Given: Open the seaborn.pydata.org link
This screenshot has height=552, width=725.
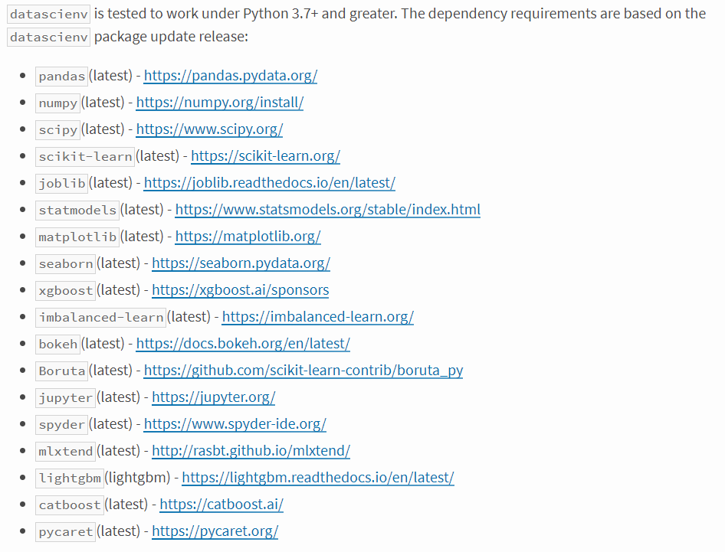Looking at the screenshot, I should [x=241, y=263].
